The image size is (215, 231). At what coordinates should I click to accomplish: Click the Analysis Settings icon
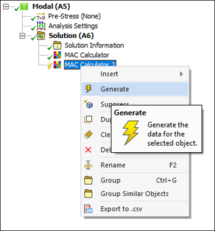click(x=41, y=26)
